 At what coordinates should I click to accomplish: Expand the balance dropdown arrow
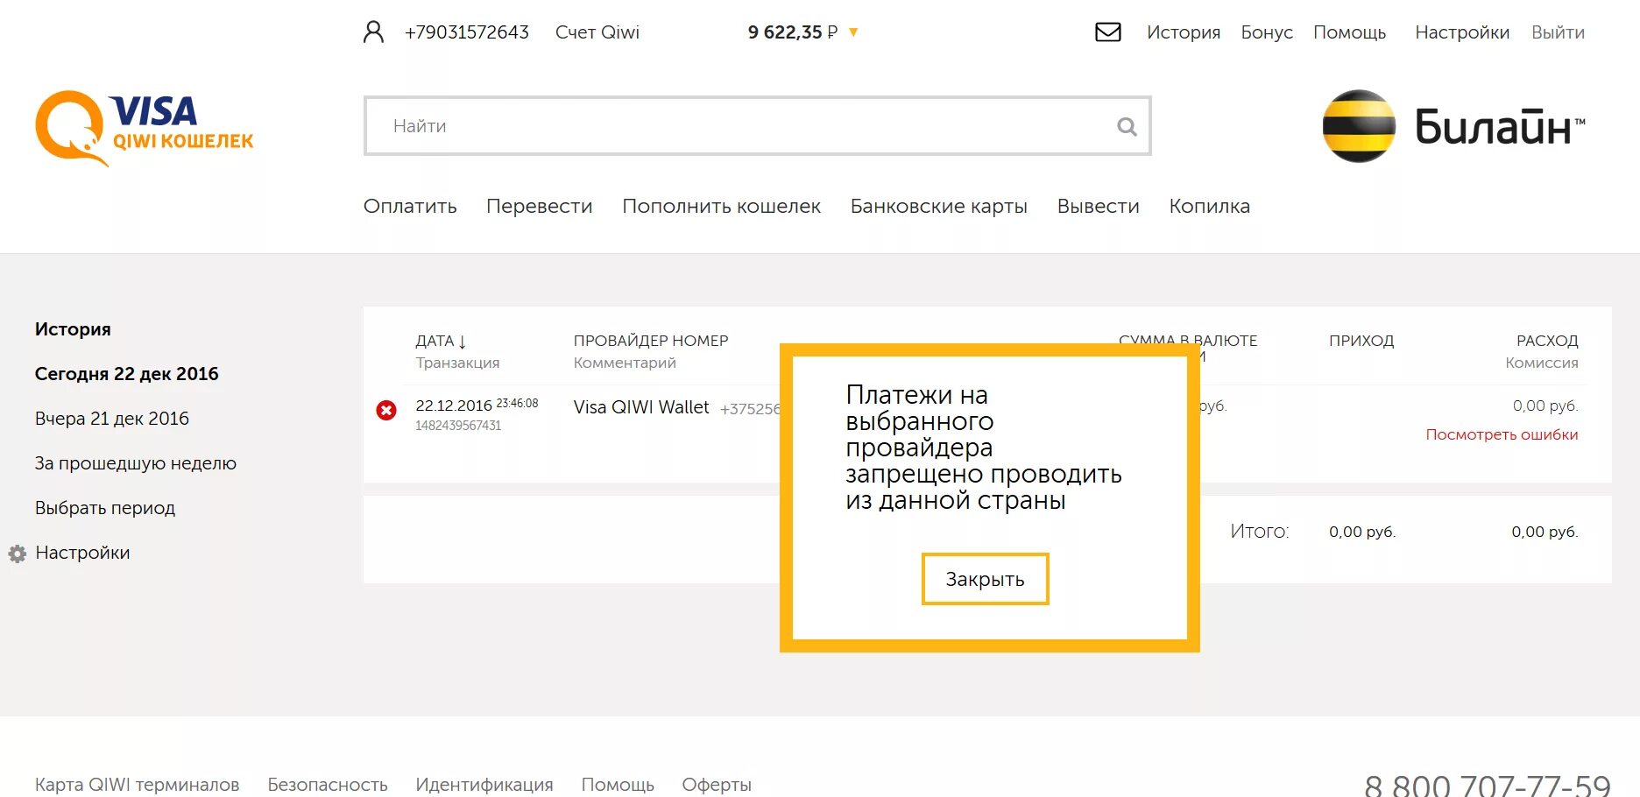click(x=853, y=32)
